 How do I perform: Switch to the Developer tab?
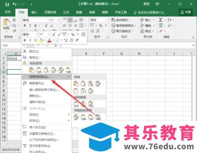pos(121,12)
